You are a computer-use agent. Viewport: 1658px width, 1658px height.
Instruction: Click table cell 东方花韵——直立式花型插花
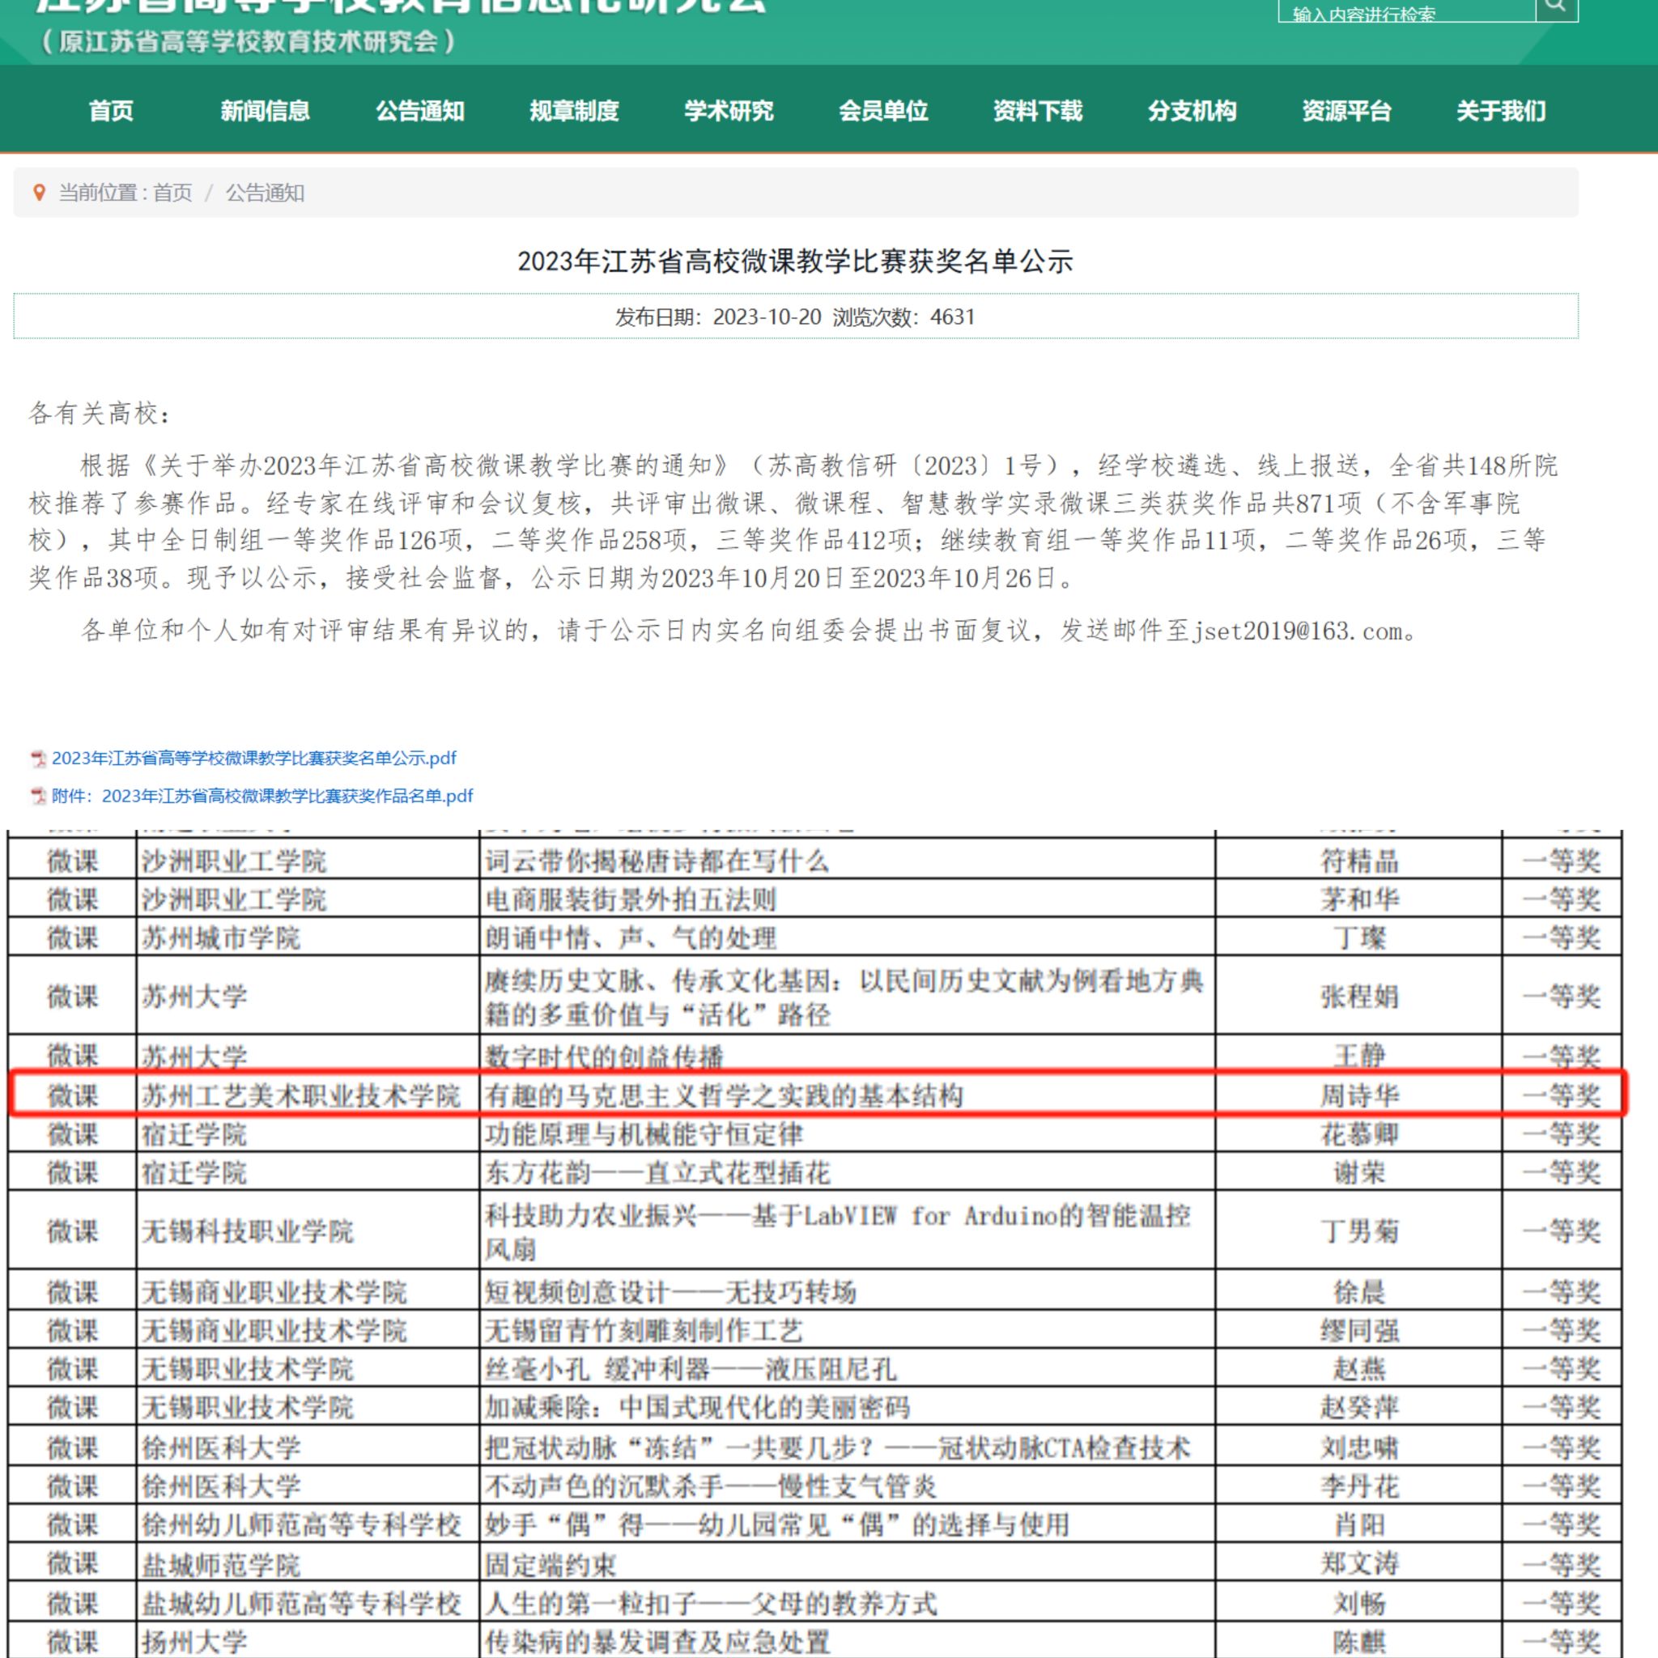point(847,1172)
